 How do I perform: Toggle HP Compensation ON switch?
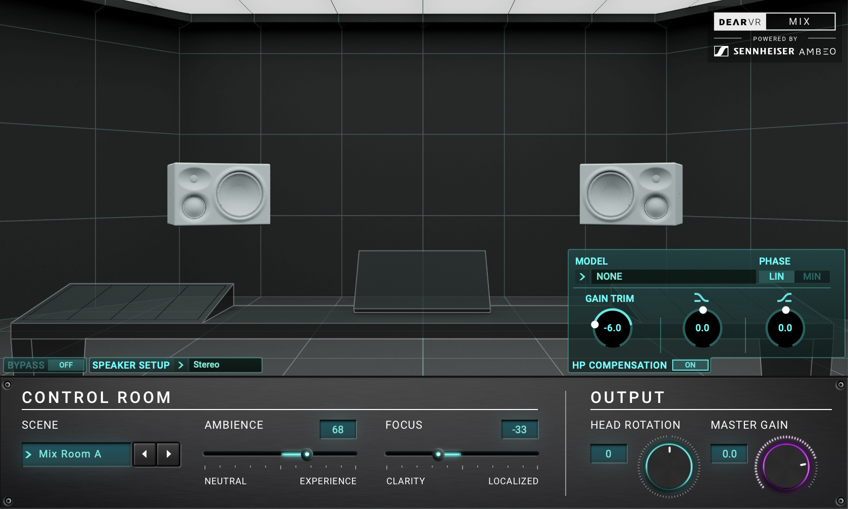690,365
